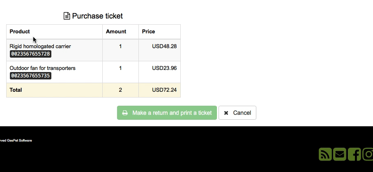Cancel the return operation
The width and height of the screenshot is (373, 172).
point(237,113)
